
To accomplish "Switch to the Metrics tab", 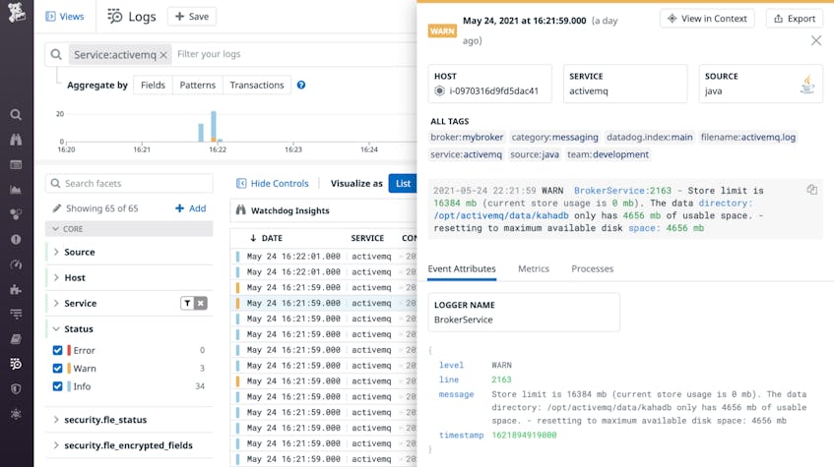I will pos(534,268).
